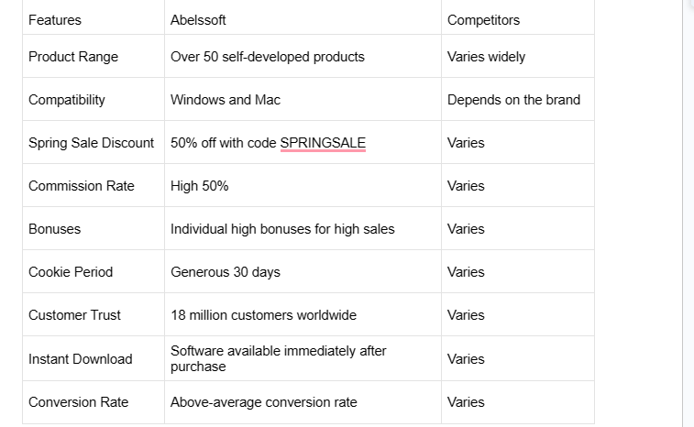Click 'Individual high bonuses for high sales' text

(x=282, y=229)
